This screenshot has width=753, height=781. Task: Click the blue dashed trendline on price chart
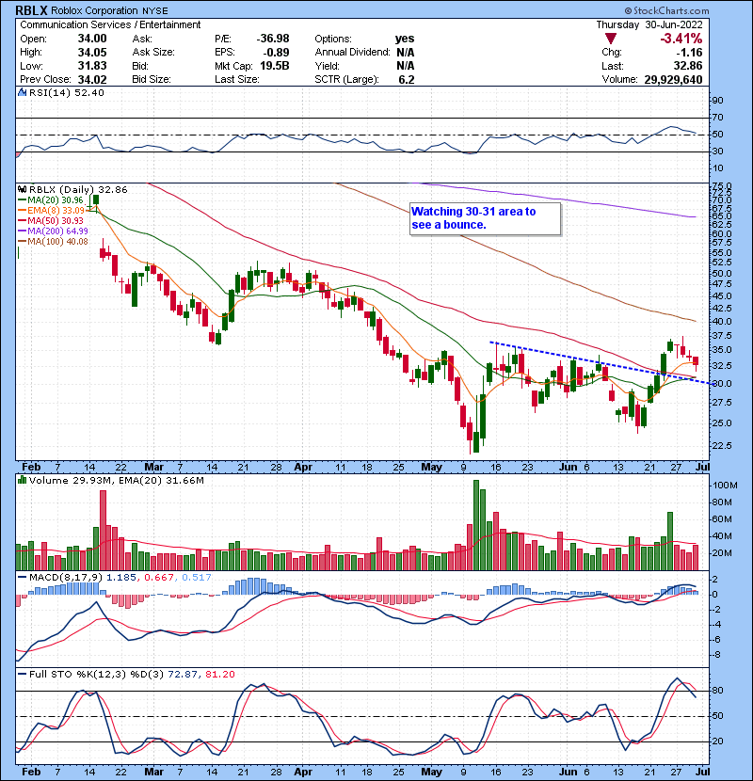tap(601, 362)
